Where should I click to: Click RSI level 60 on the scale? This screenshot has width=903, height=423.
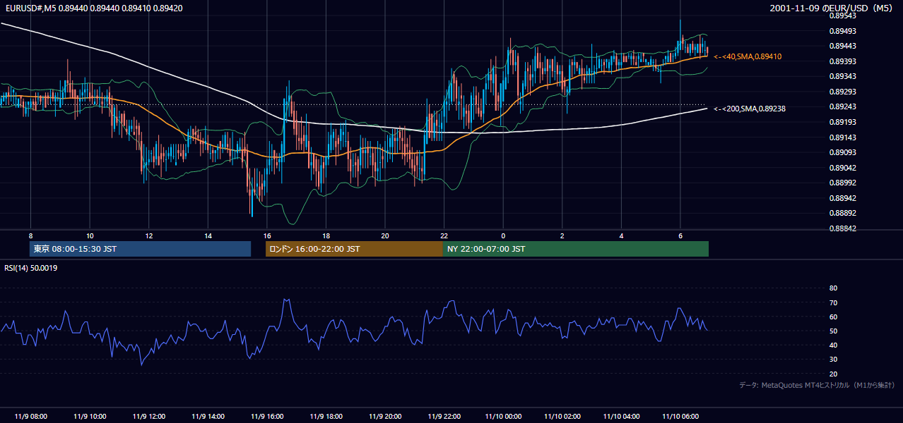[833, 317]
